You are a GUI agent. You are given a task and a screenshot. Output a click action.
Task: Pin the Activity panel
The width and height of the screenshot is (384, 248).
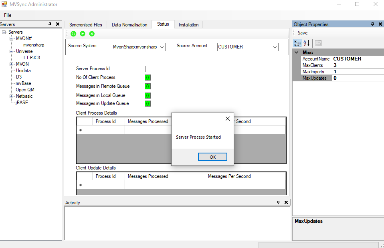pos(278,202)
